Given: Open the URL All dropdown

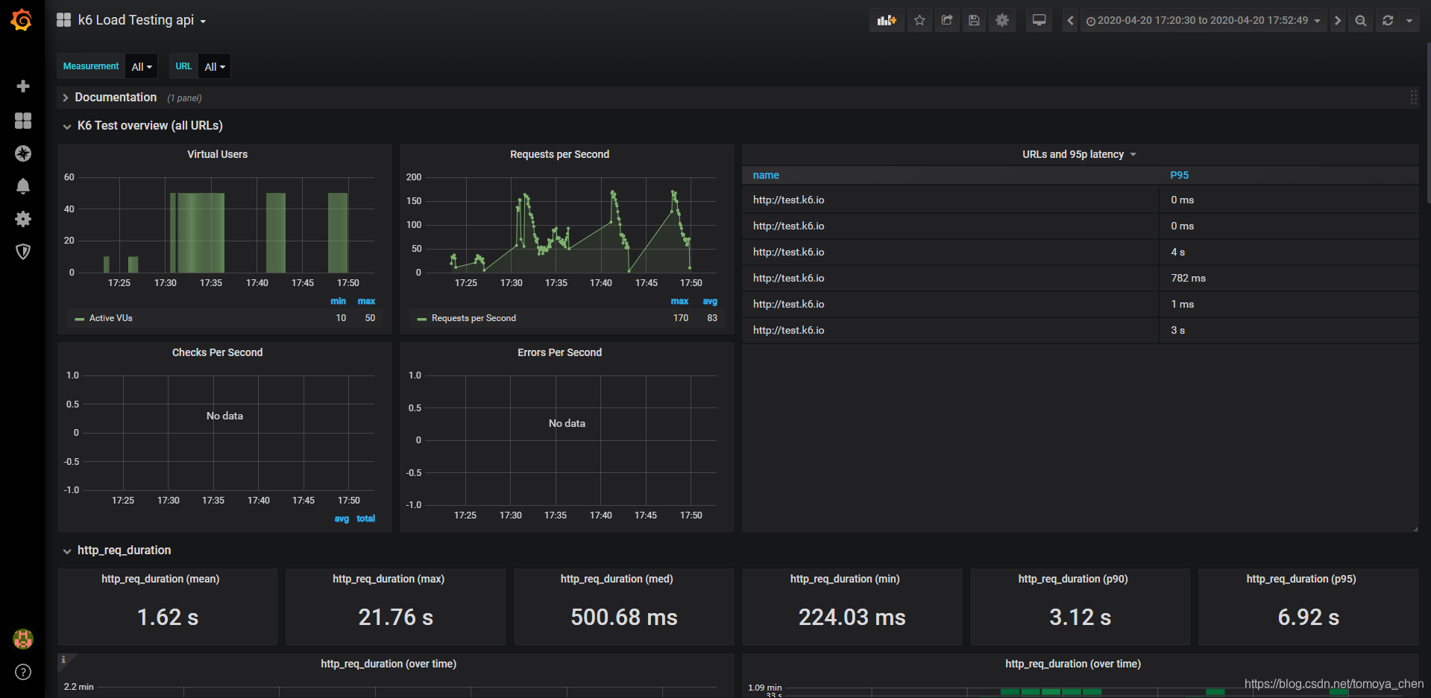Looking at the screenshot, I should 215,66.
